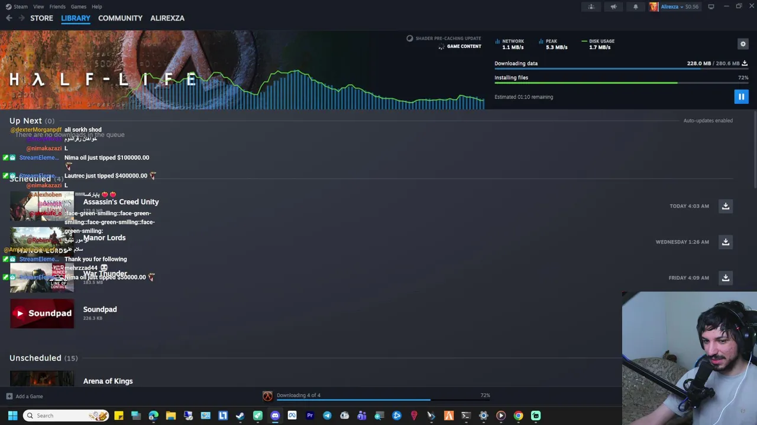
Task: Switch to the STORE tab
Action: click(41, 18)
